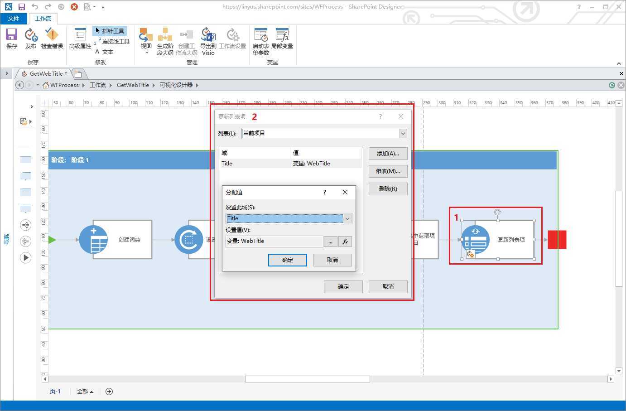626x411 pixels.
Task: Select the Text tool (文本)
Action: click(x=104, y=52)
